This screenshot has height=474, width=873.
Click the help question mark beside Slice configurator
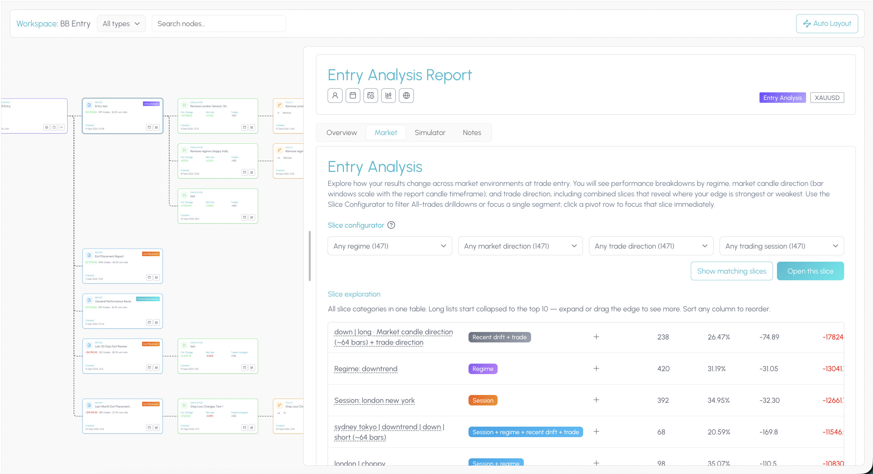391,225
